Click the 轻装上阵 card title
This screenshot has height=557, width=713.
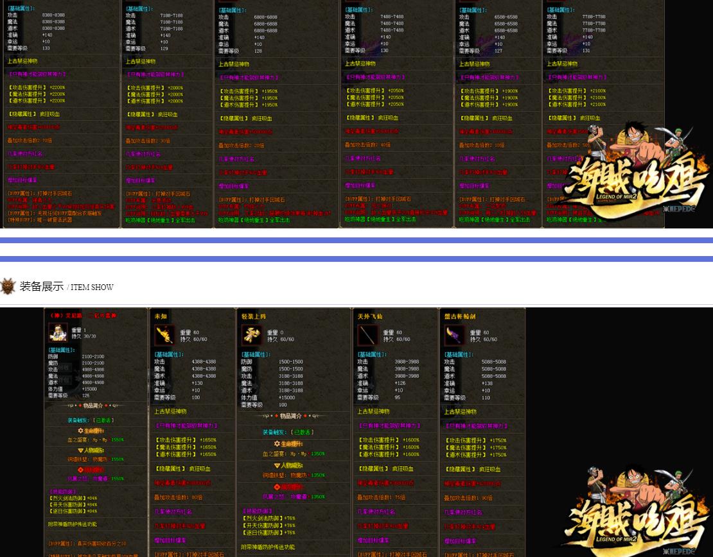pyautogui.click(x=252, y=316)
